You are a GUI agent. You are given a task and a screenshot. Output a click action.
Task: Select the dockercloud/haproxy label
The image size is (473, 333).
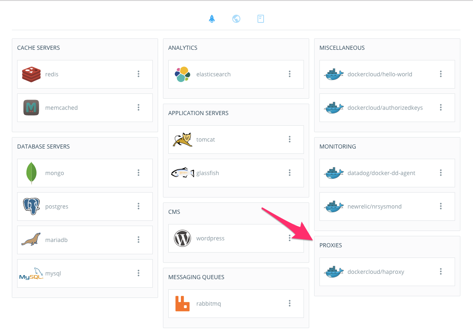tap(376, 272)
